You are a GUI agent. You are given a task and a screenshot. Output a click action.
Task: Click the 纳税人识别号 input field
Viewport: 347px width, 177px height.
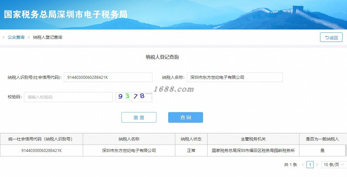click(x=108, y=77)
